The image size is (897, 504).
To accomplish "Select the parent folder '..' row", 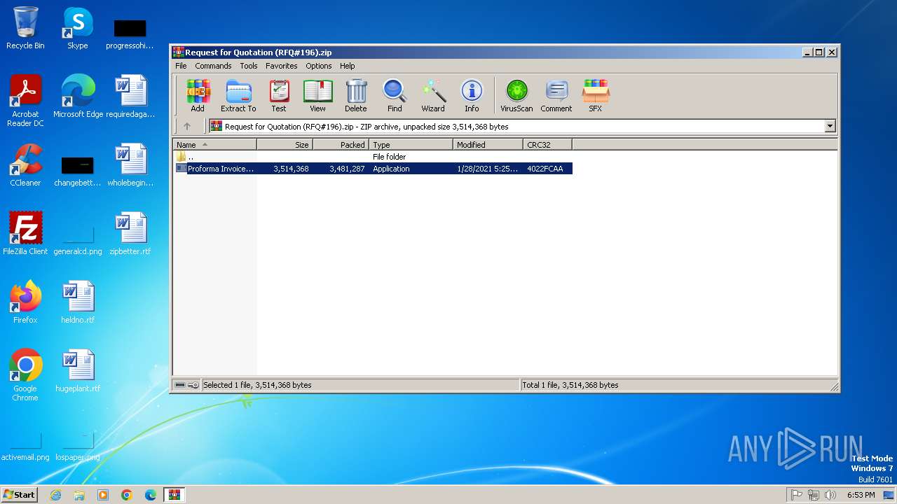I will [373, 157].
